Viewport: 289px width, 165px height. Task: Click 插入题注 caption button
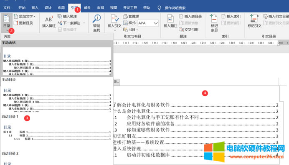click(170, 22)
